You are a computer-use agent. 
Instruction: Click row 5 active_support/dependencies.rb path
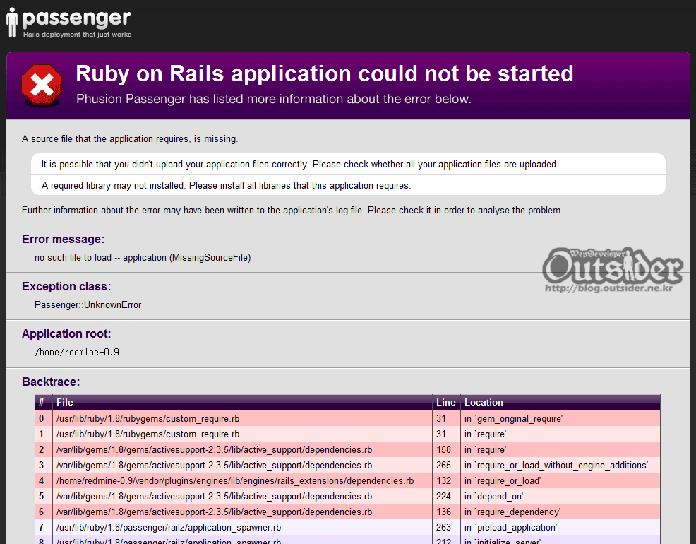[x=214, y=496]
